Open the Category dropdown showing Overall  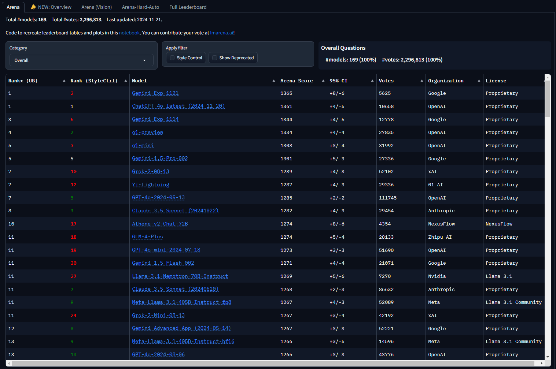pos(81,60)
